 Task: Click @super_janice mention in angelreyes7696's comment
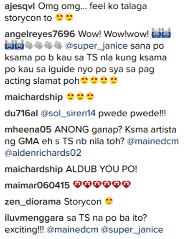tap(97, 46)
